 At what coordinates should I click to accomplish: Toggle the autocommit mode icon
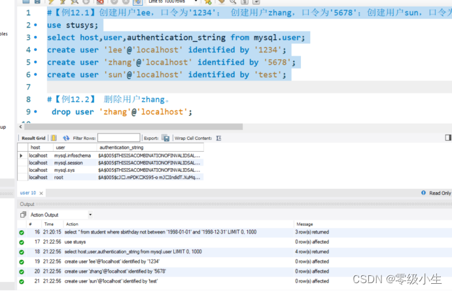(137, 2)
